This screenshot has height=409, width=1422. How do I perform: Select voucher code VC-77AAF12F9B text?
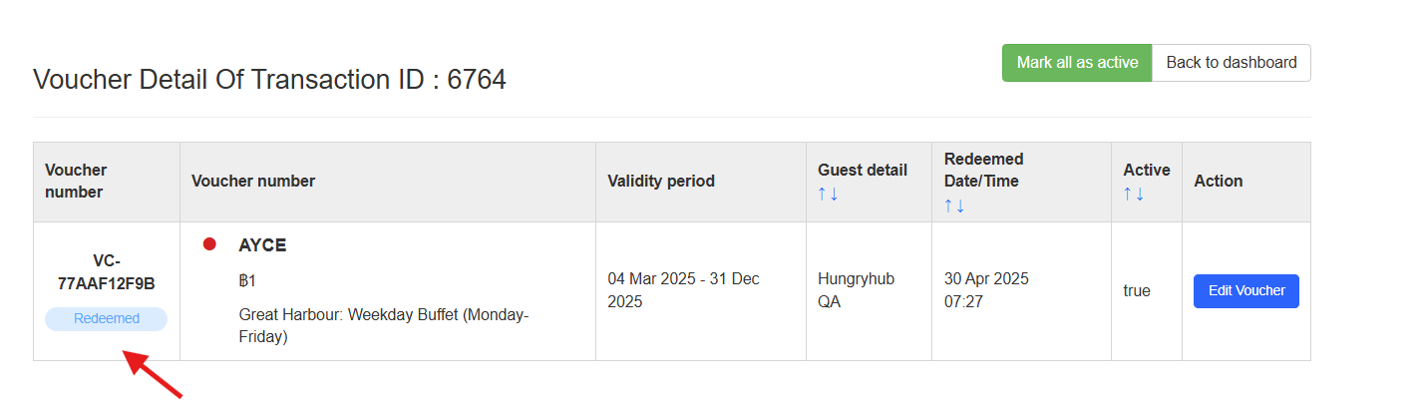106,272
